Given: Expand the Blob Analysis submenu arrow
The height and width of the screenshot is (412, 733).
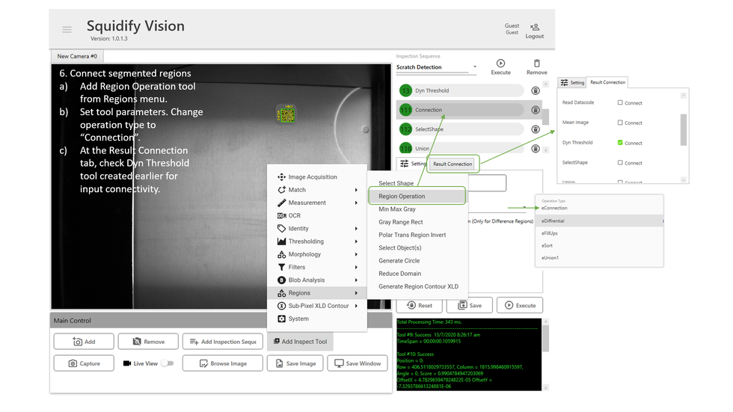Looking at the screenshot, I should pyautogui.click(x=356, y=280).
